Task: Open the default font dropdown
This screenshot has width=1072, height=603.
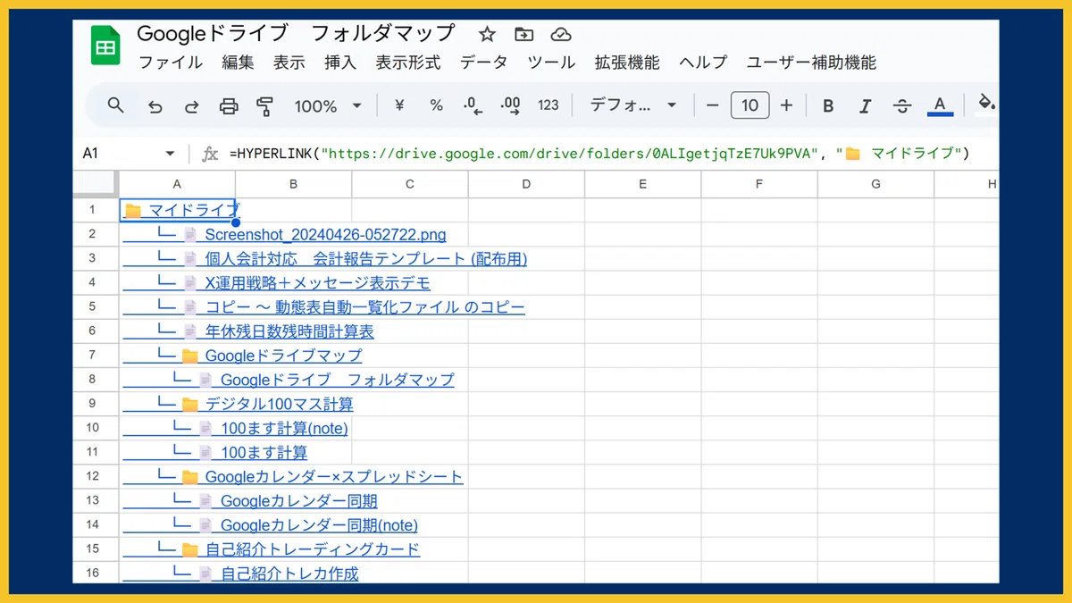Action: [633, 105]
